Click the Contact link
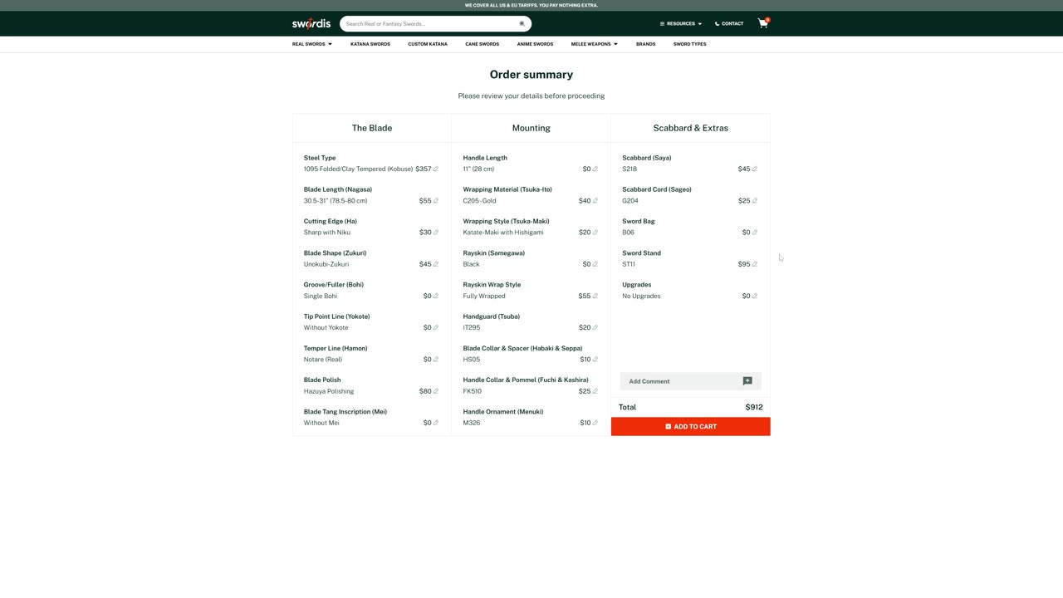 point(729,24)
